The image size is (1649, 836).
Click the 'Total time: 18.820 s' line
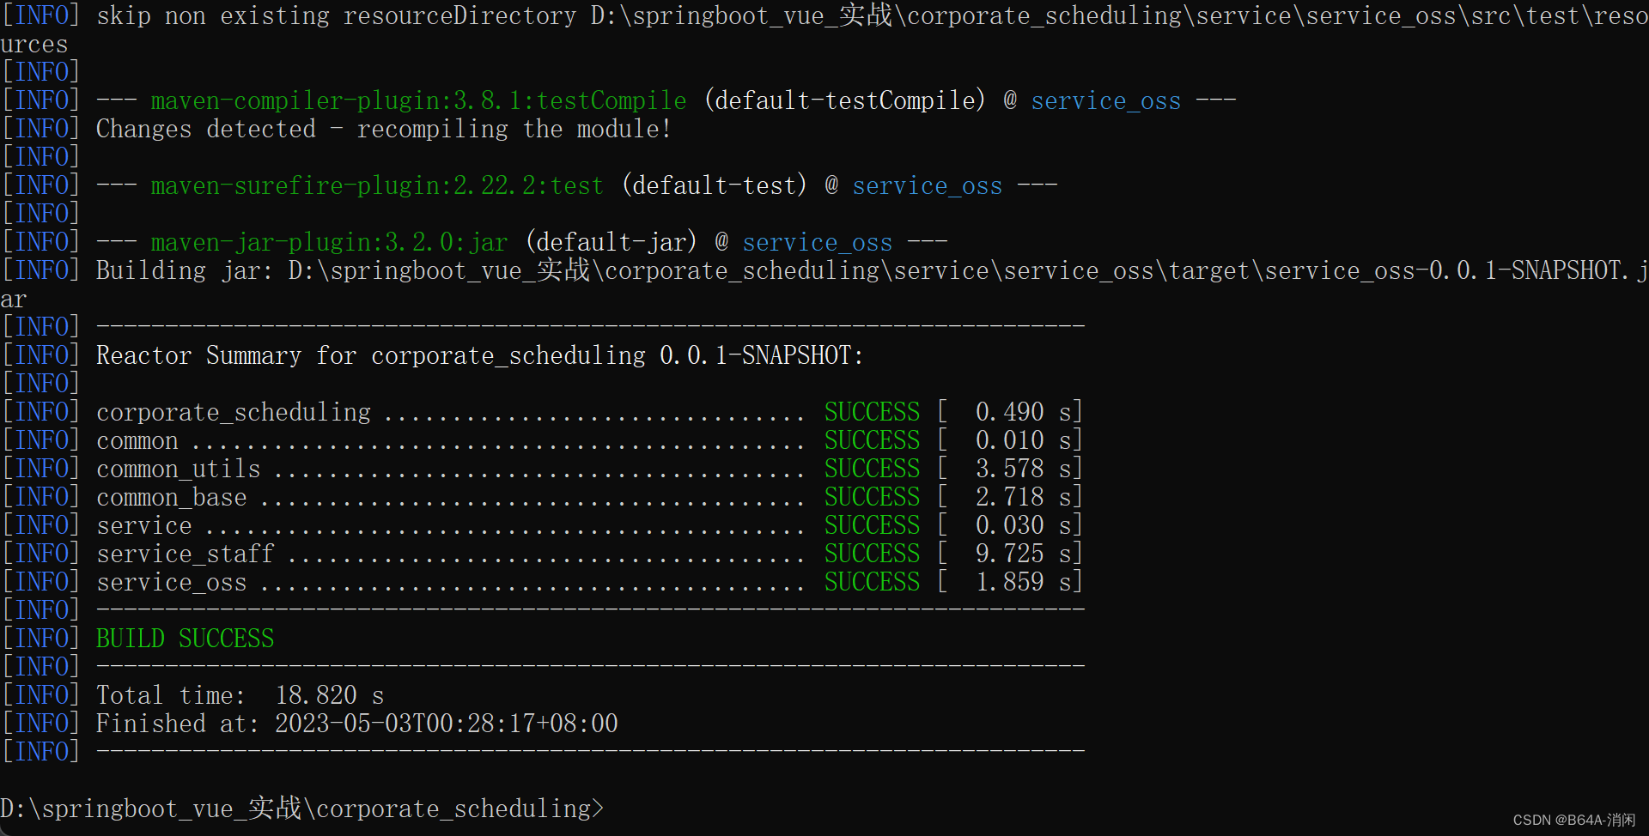240,695
